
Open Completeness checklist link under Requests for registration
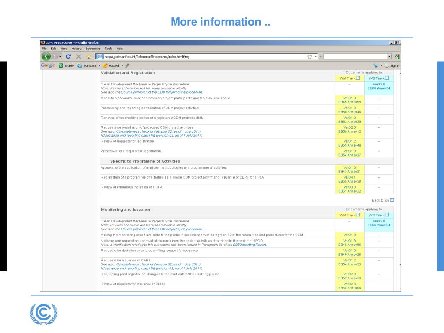pyautogui.click(x=158, y=131)
